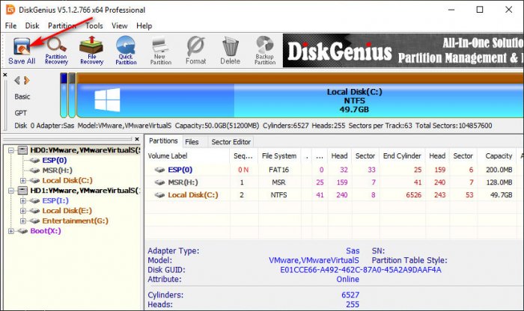Expand Entertainment(G:) tree node
Viewport: 524px width, 311px height.
point(23,221)
